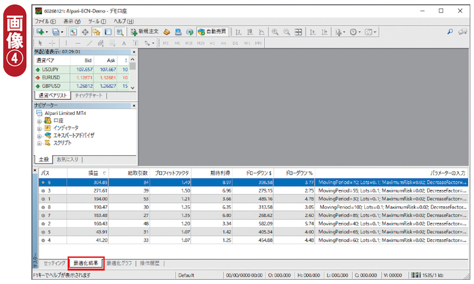Toggle the D1 timeframe button
Screen dimensions: 474x284
235,43
